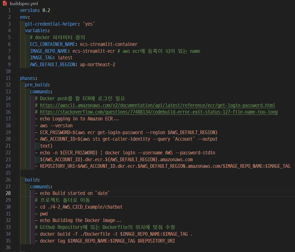Click the '# 프로젝트 폴더로 이동' comment
This screenshot has height=252, width=295.
point(63,200)
